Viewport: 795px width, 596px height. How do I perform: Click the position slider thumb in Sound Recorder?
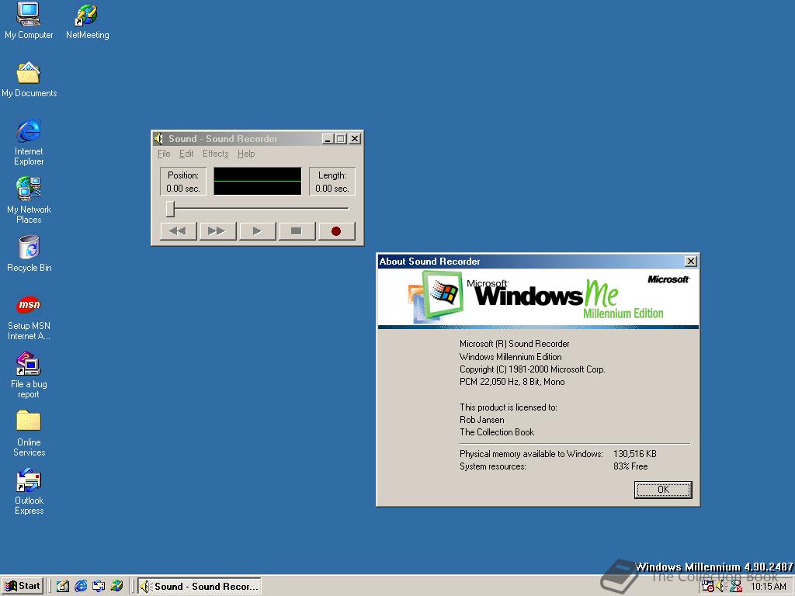[170, 208]
